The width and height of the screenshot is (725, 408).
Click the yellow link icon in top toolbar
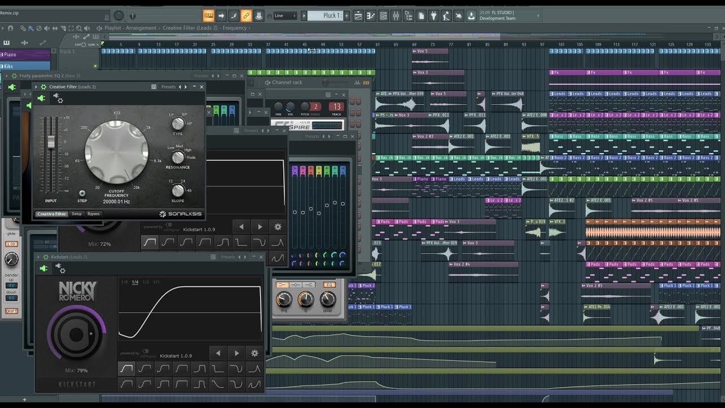pos(246,16)
